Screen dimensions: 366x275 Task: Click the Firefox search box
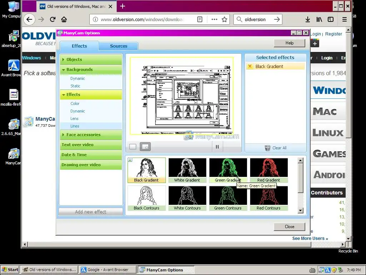point(258,19)
